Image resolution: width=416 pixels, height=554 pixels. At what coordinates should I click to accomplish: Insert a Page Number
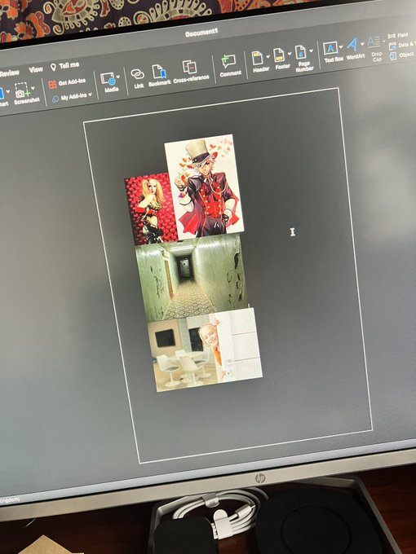pyautogui.click(x=303, y=58)
